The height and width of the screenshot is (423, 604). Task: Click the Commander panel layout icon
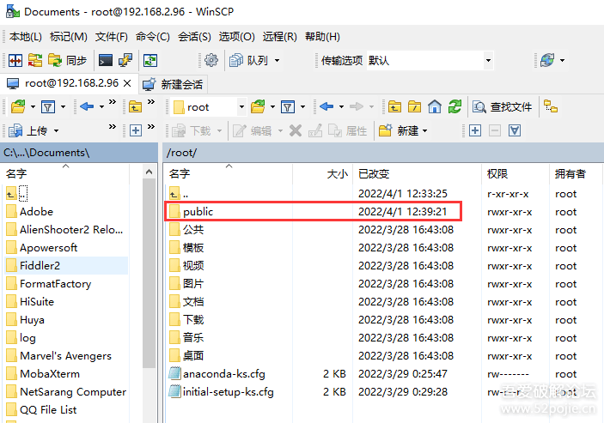pos(15,60)
